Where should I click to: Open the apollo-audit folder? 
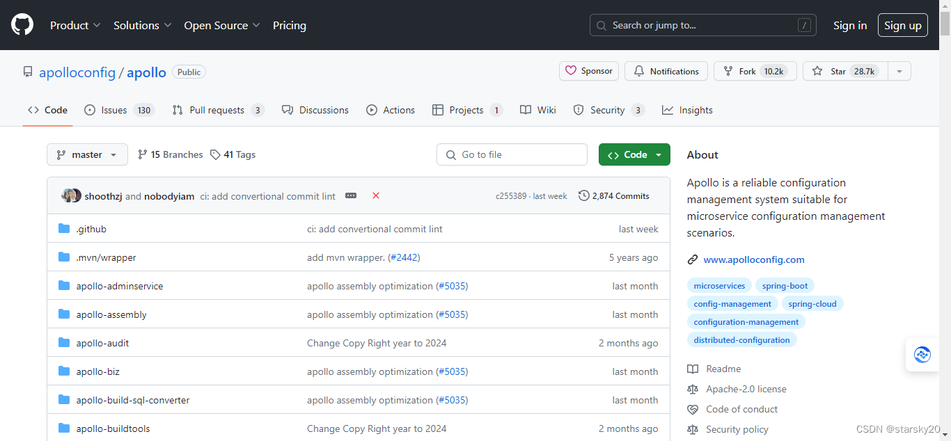tap(102, 343)
